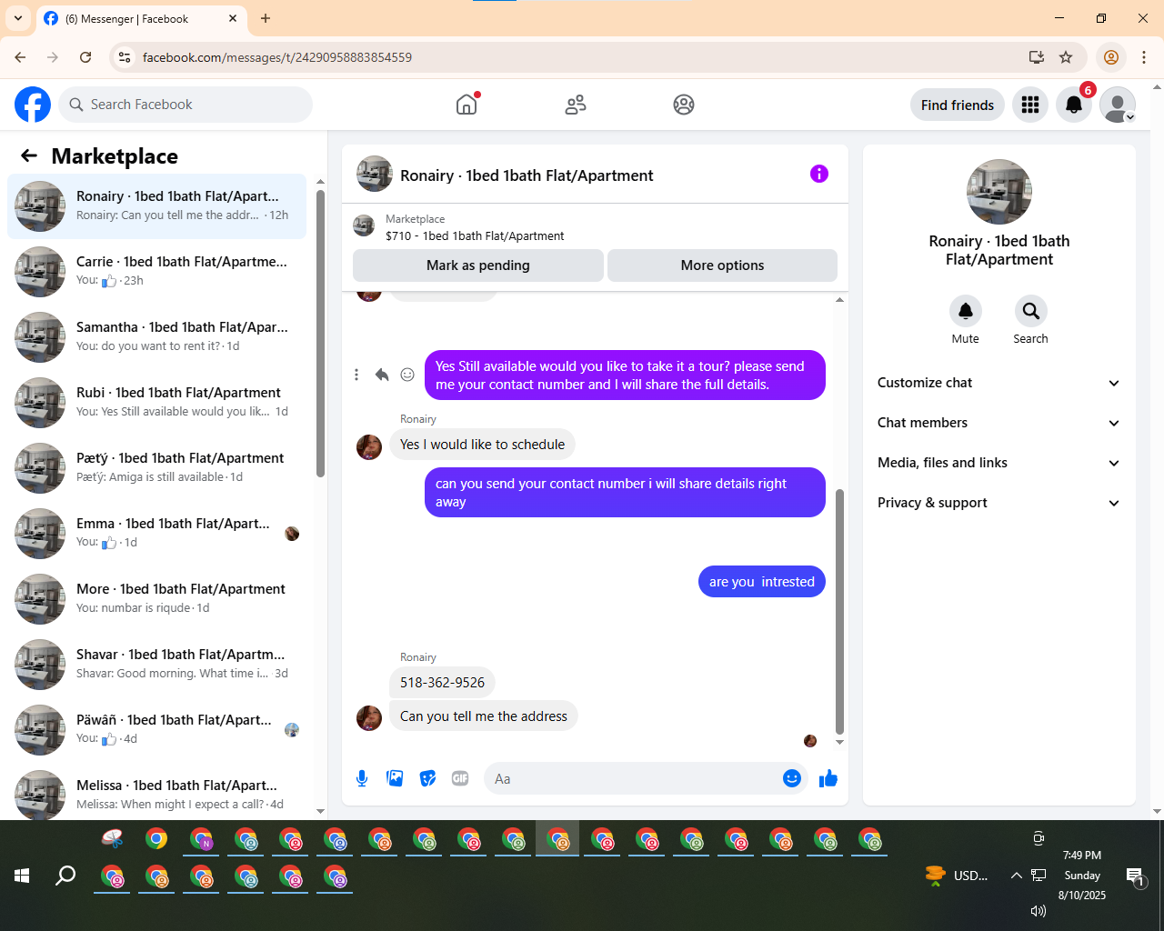Open Chrome tab search dropdown arrow
The width and height of the screenshot is (1164, 931).
tap(18, 18)
